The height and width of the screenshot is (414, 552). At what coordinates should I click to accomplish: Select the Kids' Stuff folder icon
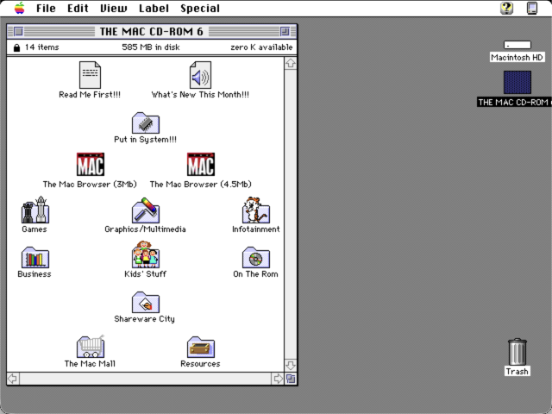click(x=146, y=254)
